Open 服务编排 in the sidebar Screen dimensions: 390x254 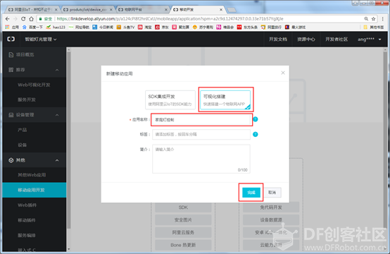coord(34,236)
